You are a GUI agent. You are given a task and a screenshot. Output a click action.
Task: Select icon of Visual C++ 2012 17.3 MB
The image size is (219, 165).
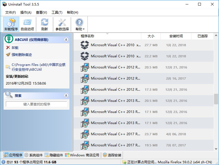pyautogui.click(x=85, y=90)
